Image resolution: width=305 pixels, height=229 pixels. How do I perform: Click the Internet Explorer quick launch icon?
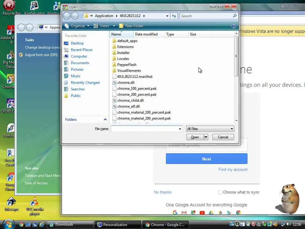(x=42, y=225)
